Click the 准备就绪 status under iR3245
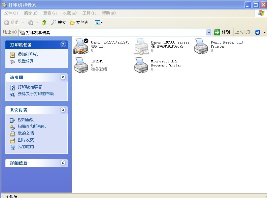This screenshot has width=267, height=198. click(x=99, y=69)
